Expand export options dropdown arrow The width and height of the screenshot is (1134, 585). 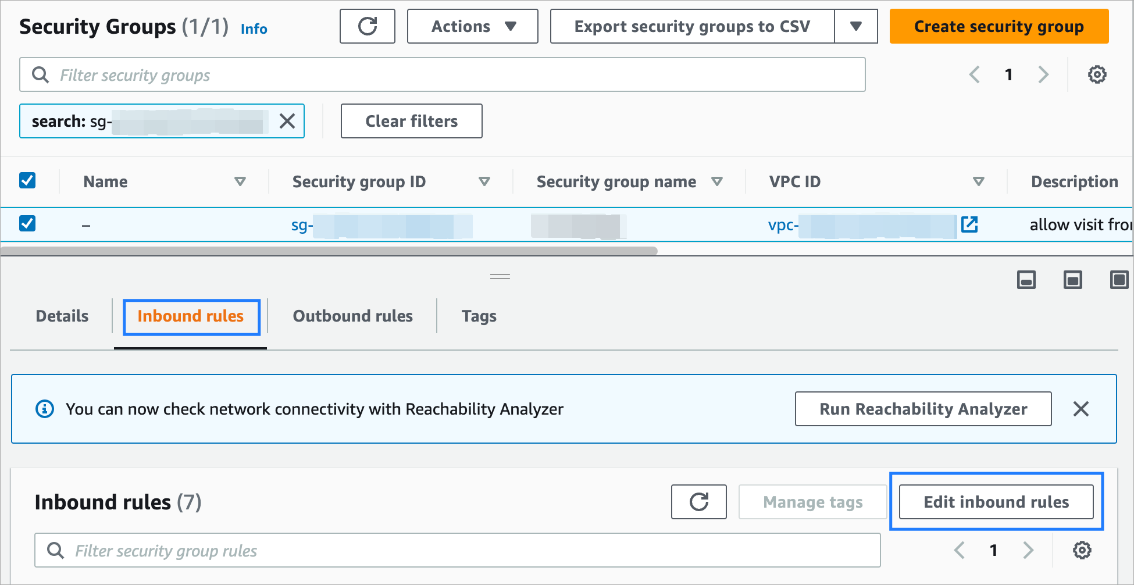855,26
